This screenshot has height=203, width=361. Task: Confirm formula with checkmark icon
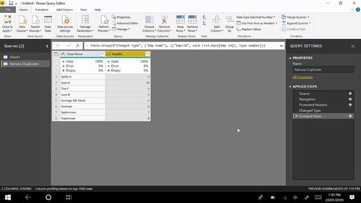point(68,46)
